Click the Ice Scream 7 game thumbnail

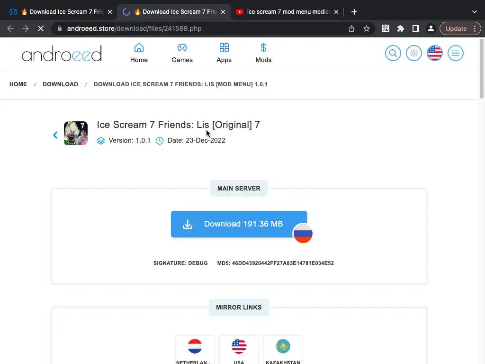click(x=76, y=133)
